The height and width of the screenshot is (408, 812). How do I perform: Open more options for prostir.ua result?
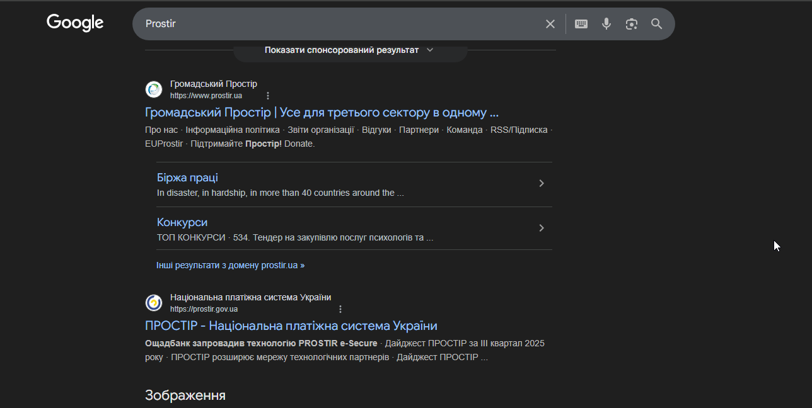pyautogui.click(x=268, y=96)
